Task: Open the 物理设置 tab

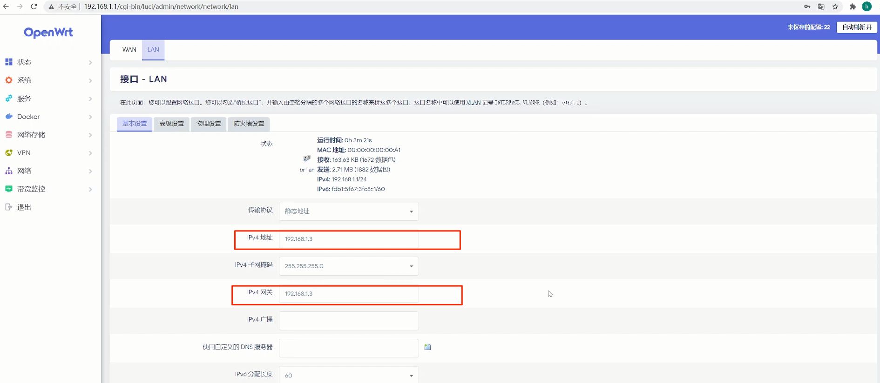Action: [x=209, y=124]
